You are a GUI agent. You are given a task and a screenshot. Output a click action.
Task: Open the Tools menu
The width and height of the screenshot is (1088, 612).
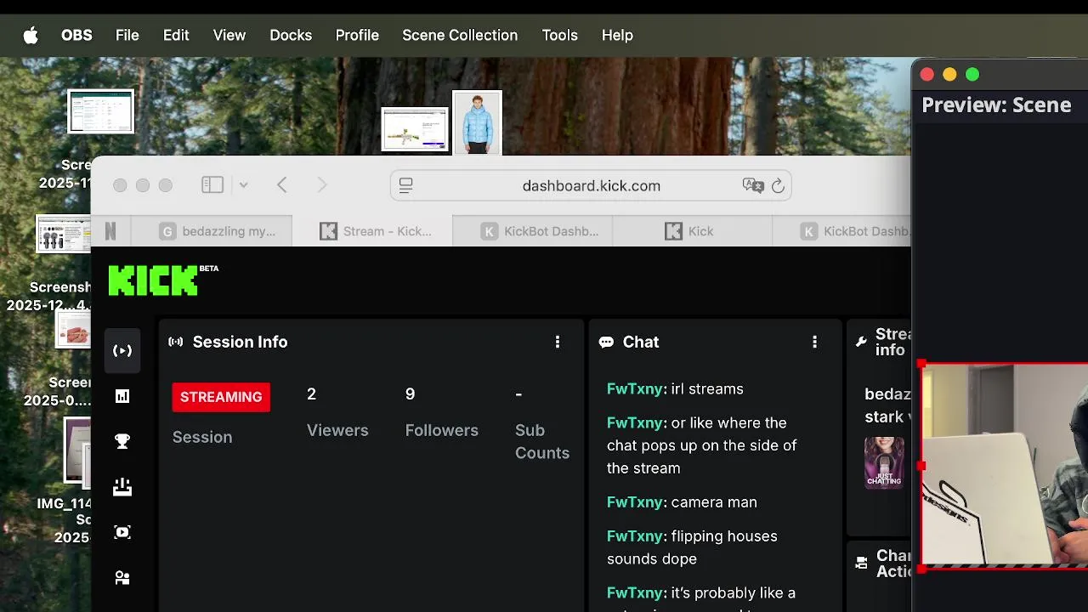point(559,35)
